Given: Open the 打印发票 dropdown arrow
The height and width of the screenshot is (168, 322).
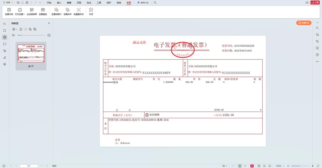Looking at the screenshot, I should (x=24, y=14).
